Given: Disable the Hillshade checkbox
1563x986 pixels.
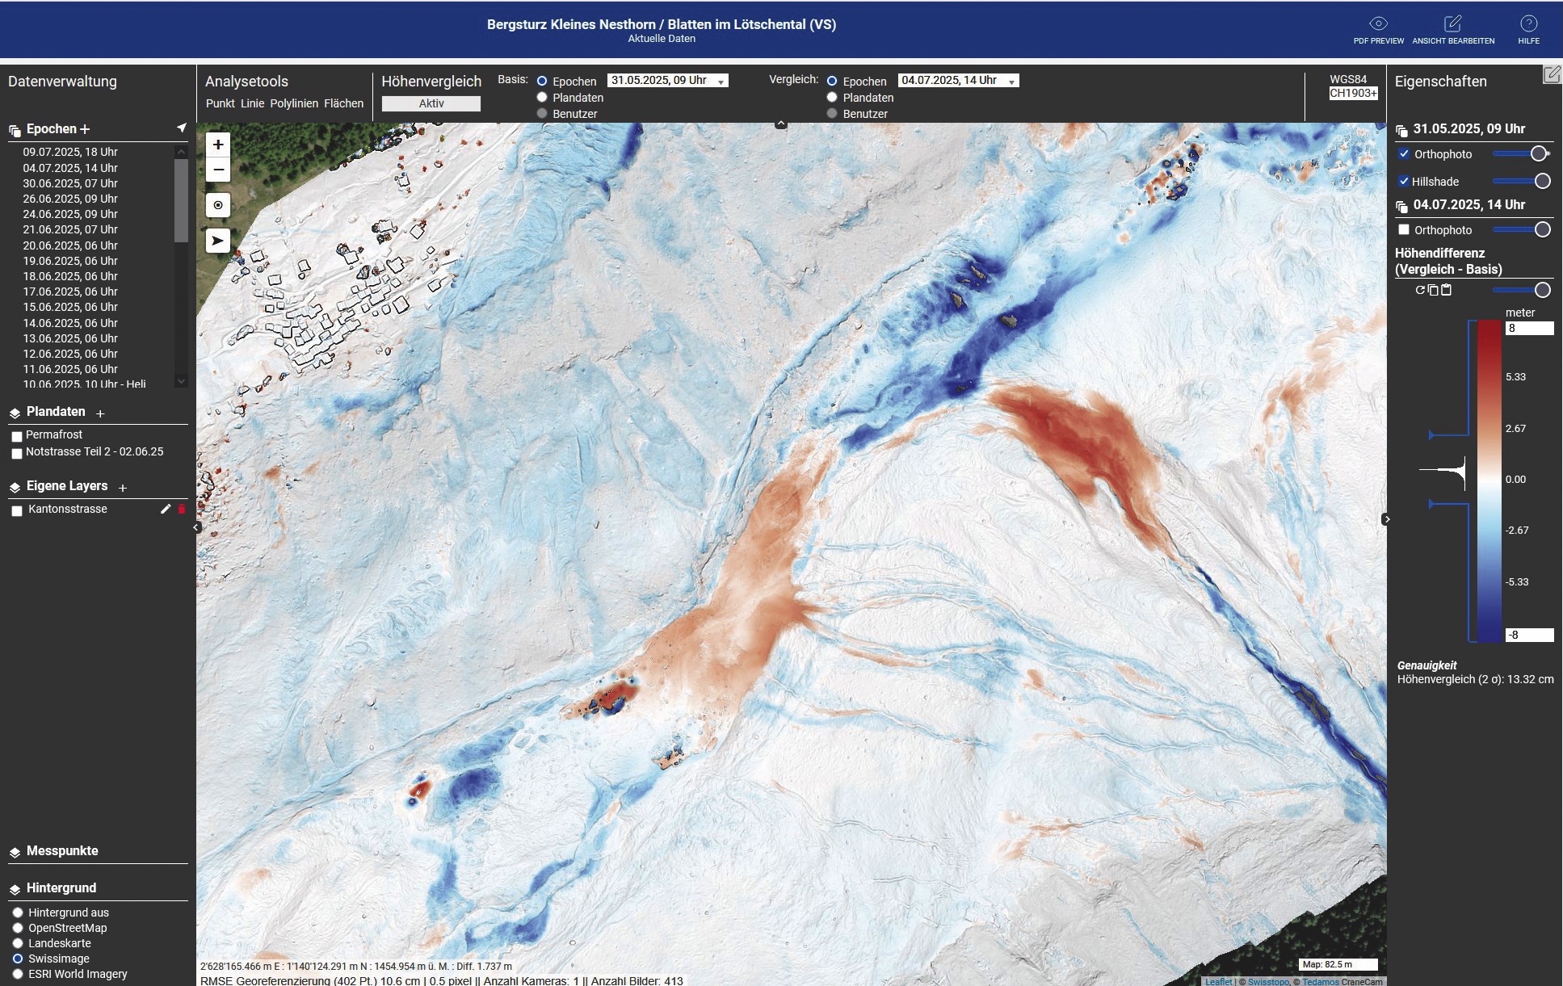Looking at the screenshot, I should pos(1404,181).
